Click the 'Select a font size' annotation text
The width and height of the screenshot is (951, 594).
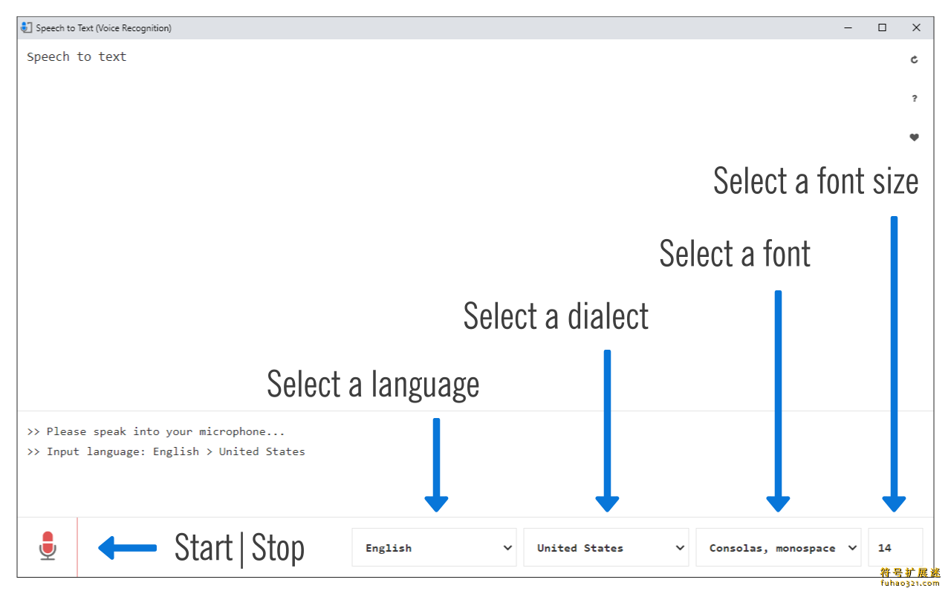point(816,180)
